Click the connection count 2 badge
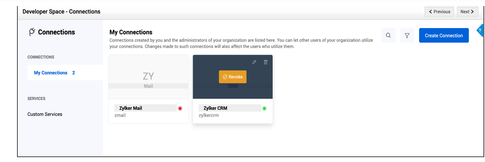The width and height of the screenshot is (485, 162). [74, 73]
